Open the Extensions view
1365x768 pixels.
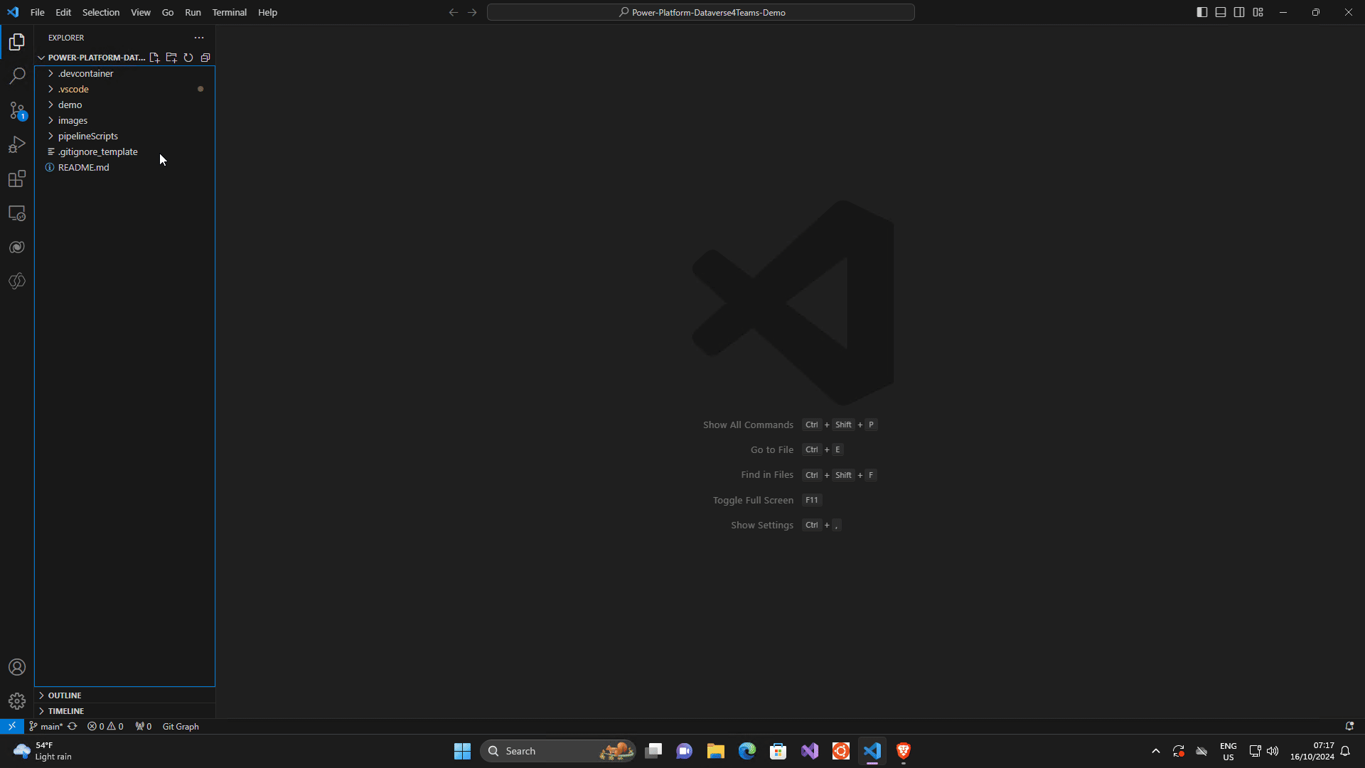pos(17,178)
